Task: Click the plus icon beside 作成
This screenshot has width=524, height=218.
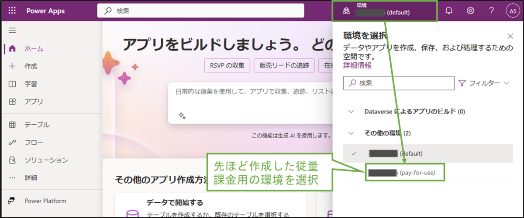Action: pos(12,66)
